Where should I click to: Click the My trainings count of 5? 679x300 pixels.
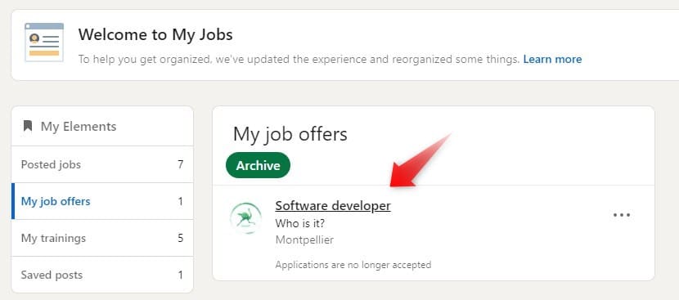pos(180,238)
